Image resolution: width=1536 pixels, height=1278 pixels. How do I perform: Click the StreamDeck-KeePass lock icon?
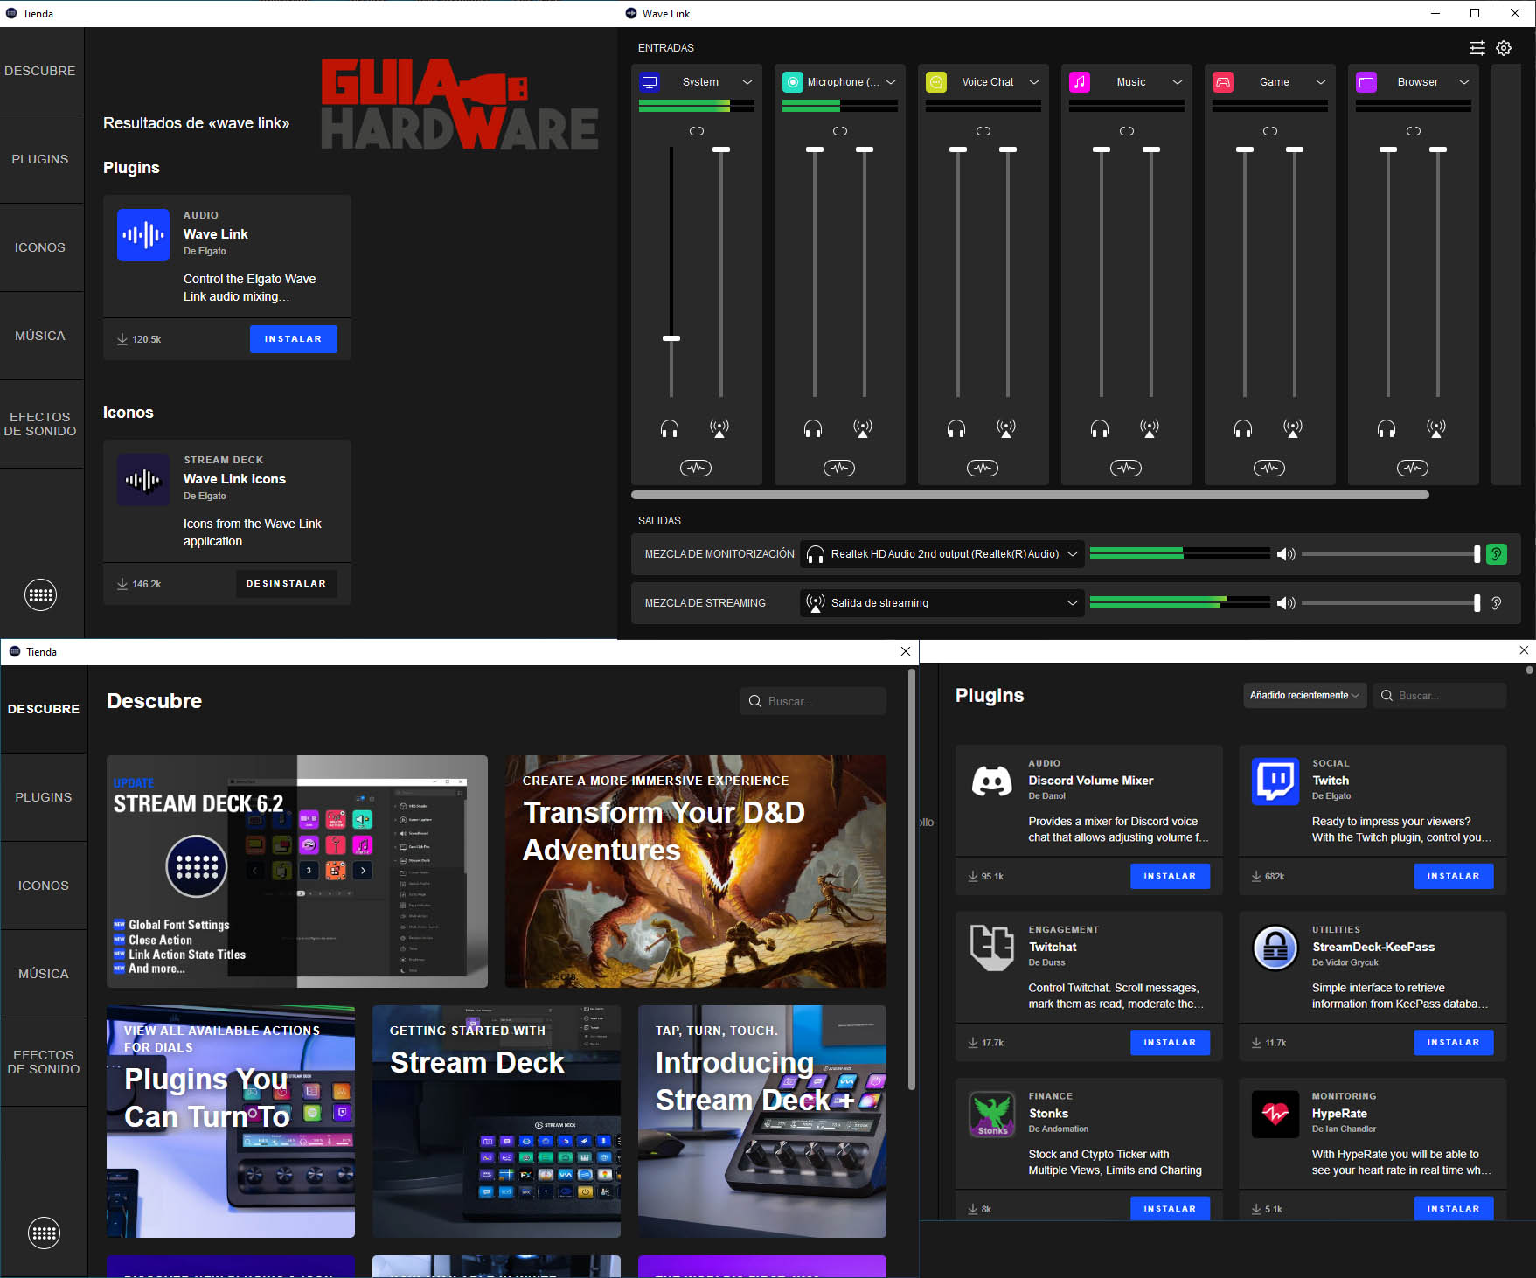pos(1275,948)
